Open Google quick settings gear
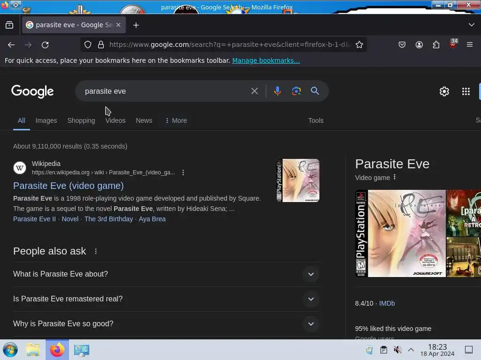This screenshot has height=360, width=481. click(x=444, y=91)
